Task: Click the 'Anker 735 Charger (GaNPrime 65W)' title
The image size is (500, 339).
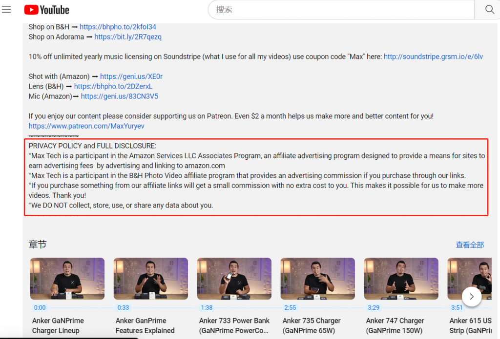Action: pyautogui.click(x=312, y=326)
